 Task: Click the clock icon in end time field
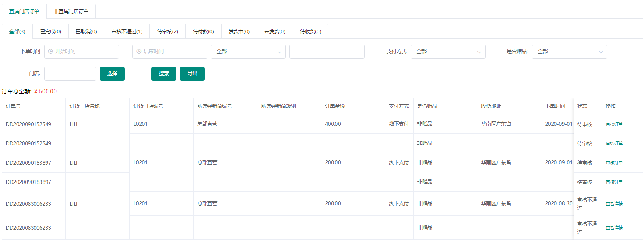[x=139, y=52]
